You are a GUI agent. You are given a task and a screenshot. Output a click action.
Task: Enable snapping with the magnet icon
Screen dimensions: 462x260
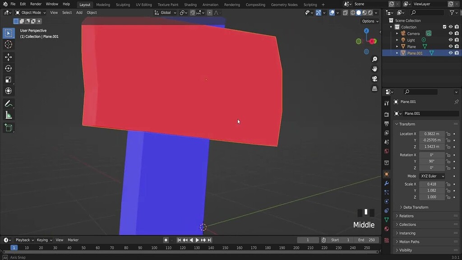pos(192,13)
